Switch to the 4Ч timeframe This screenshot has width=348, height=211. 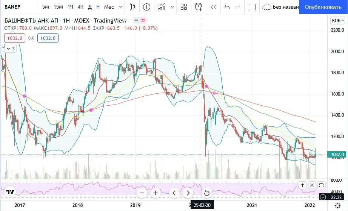(80, 7)
